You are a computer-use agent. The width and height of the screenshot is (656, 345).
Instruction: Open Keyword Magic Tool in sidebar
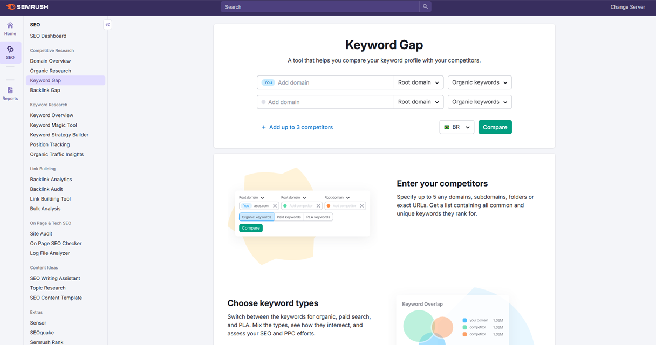[53, 125]
